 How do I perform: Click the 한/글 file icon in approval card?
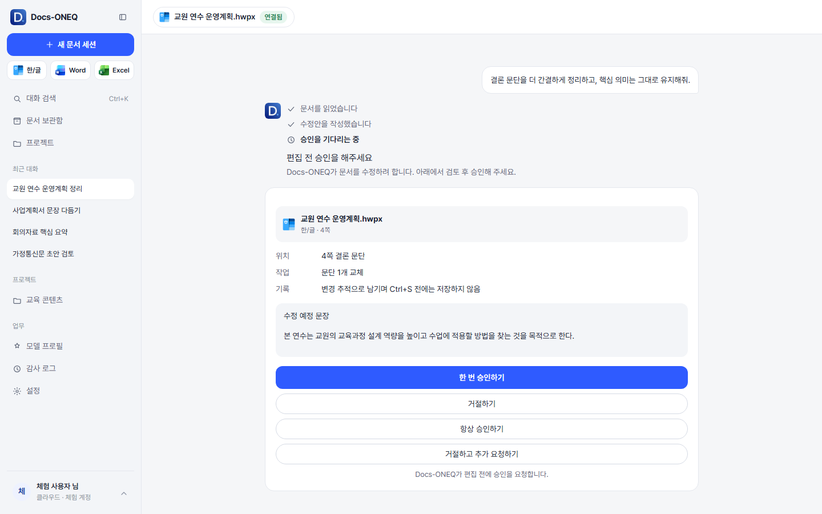[x=289, y=224]
